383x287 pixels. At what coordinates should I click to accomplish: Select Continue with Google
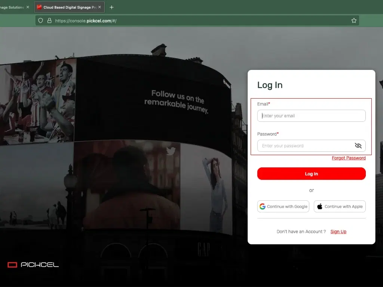coord(283,206)
